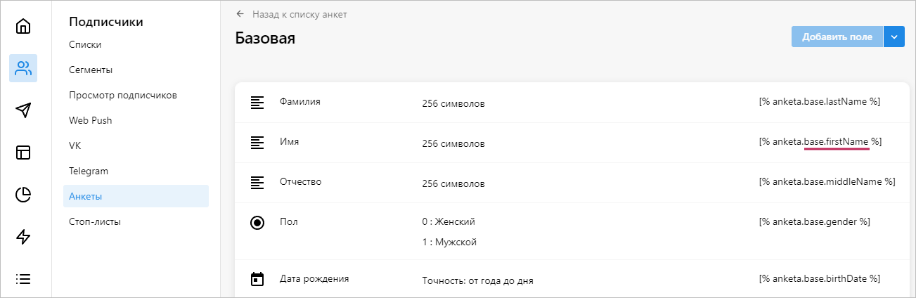Image resolution: width=916 pixels, height=298 pixels.
Task: Navigate to Web Push section
Action: click(x=90, y=120)
